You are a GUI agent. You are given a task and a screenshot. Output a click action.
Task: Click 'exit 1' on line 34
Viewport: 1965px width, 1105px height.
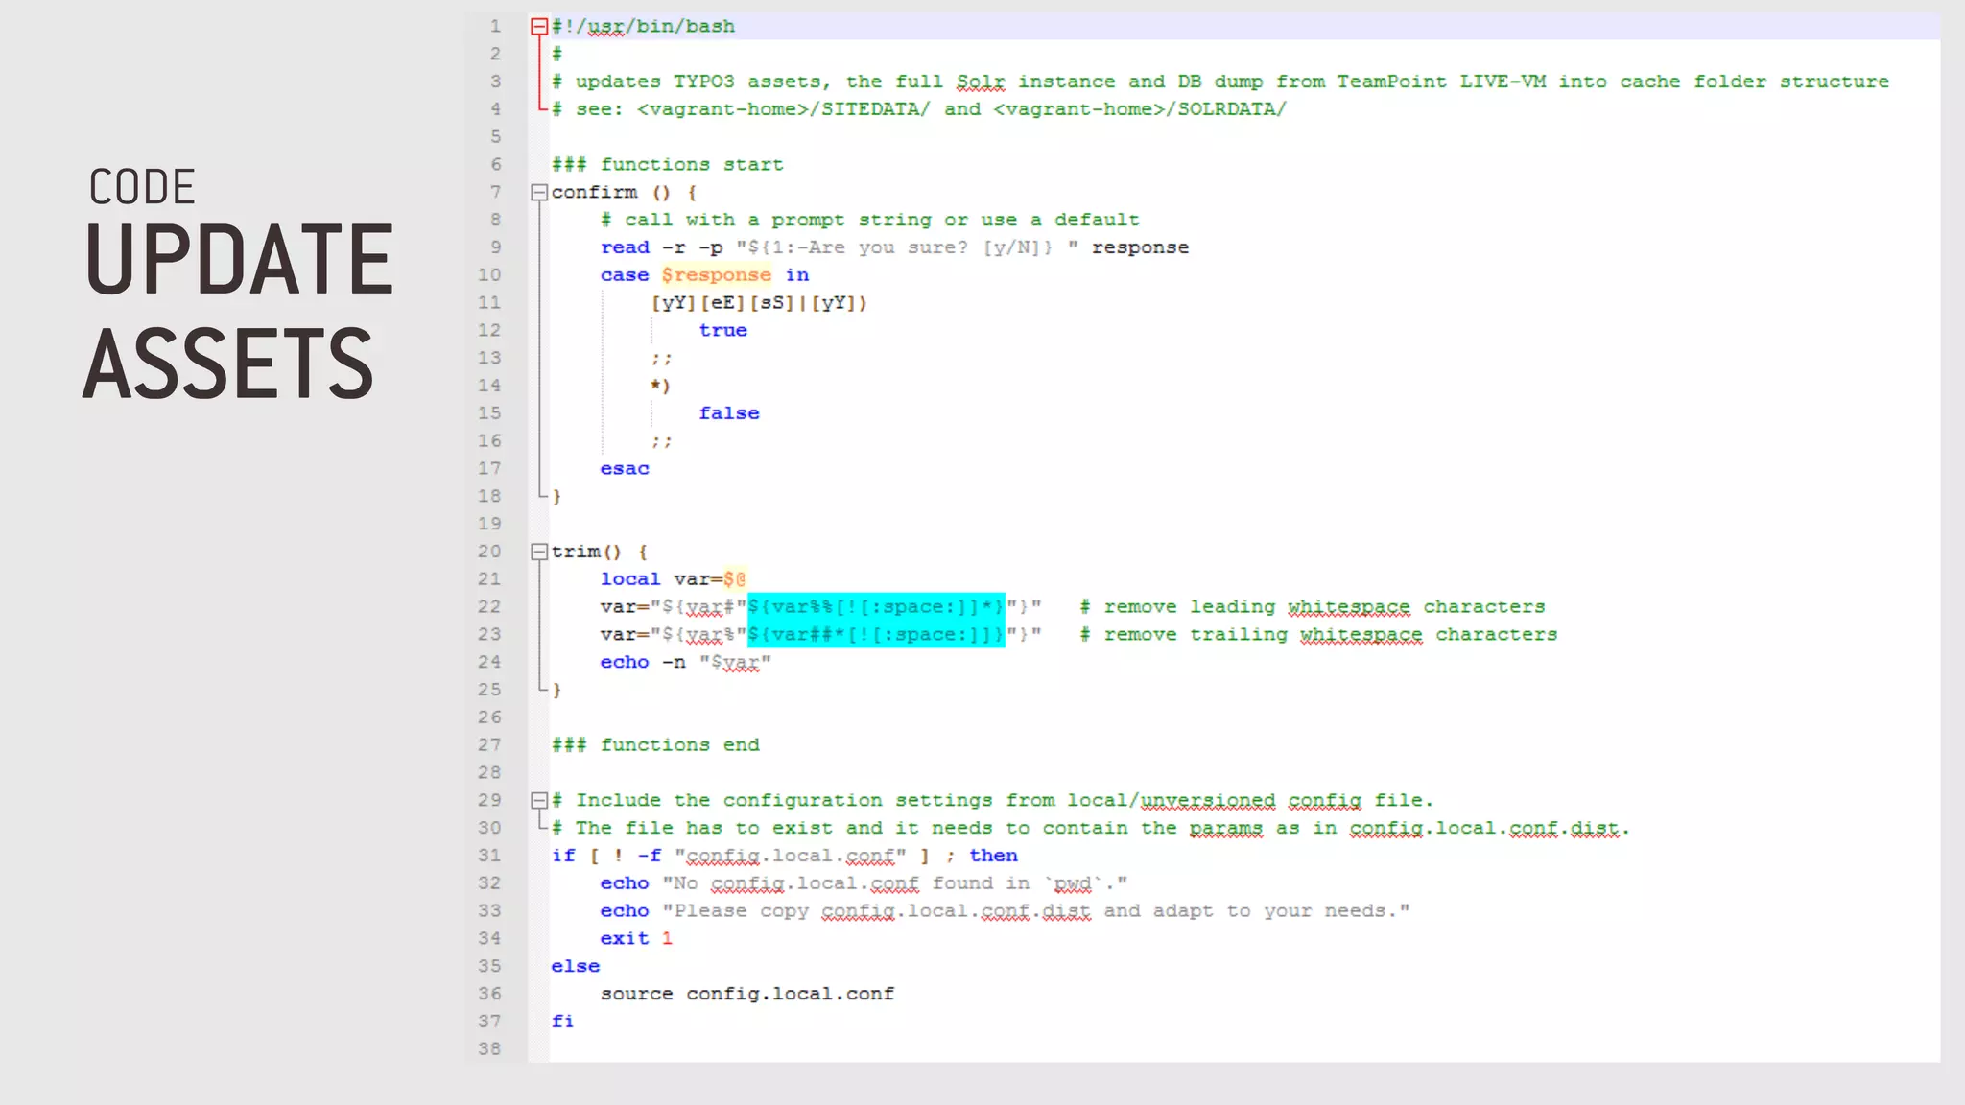click(636, 939)
